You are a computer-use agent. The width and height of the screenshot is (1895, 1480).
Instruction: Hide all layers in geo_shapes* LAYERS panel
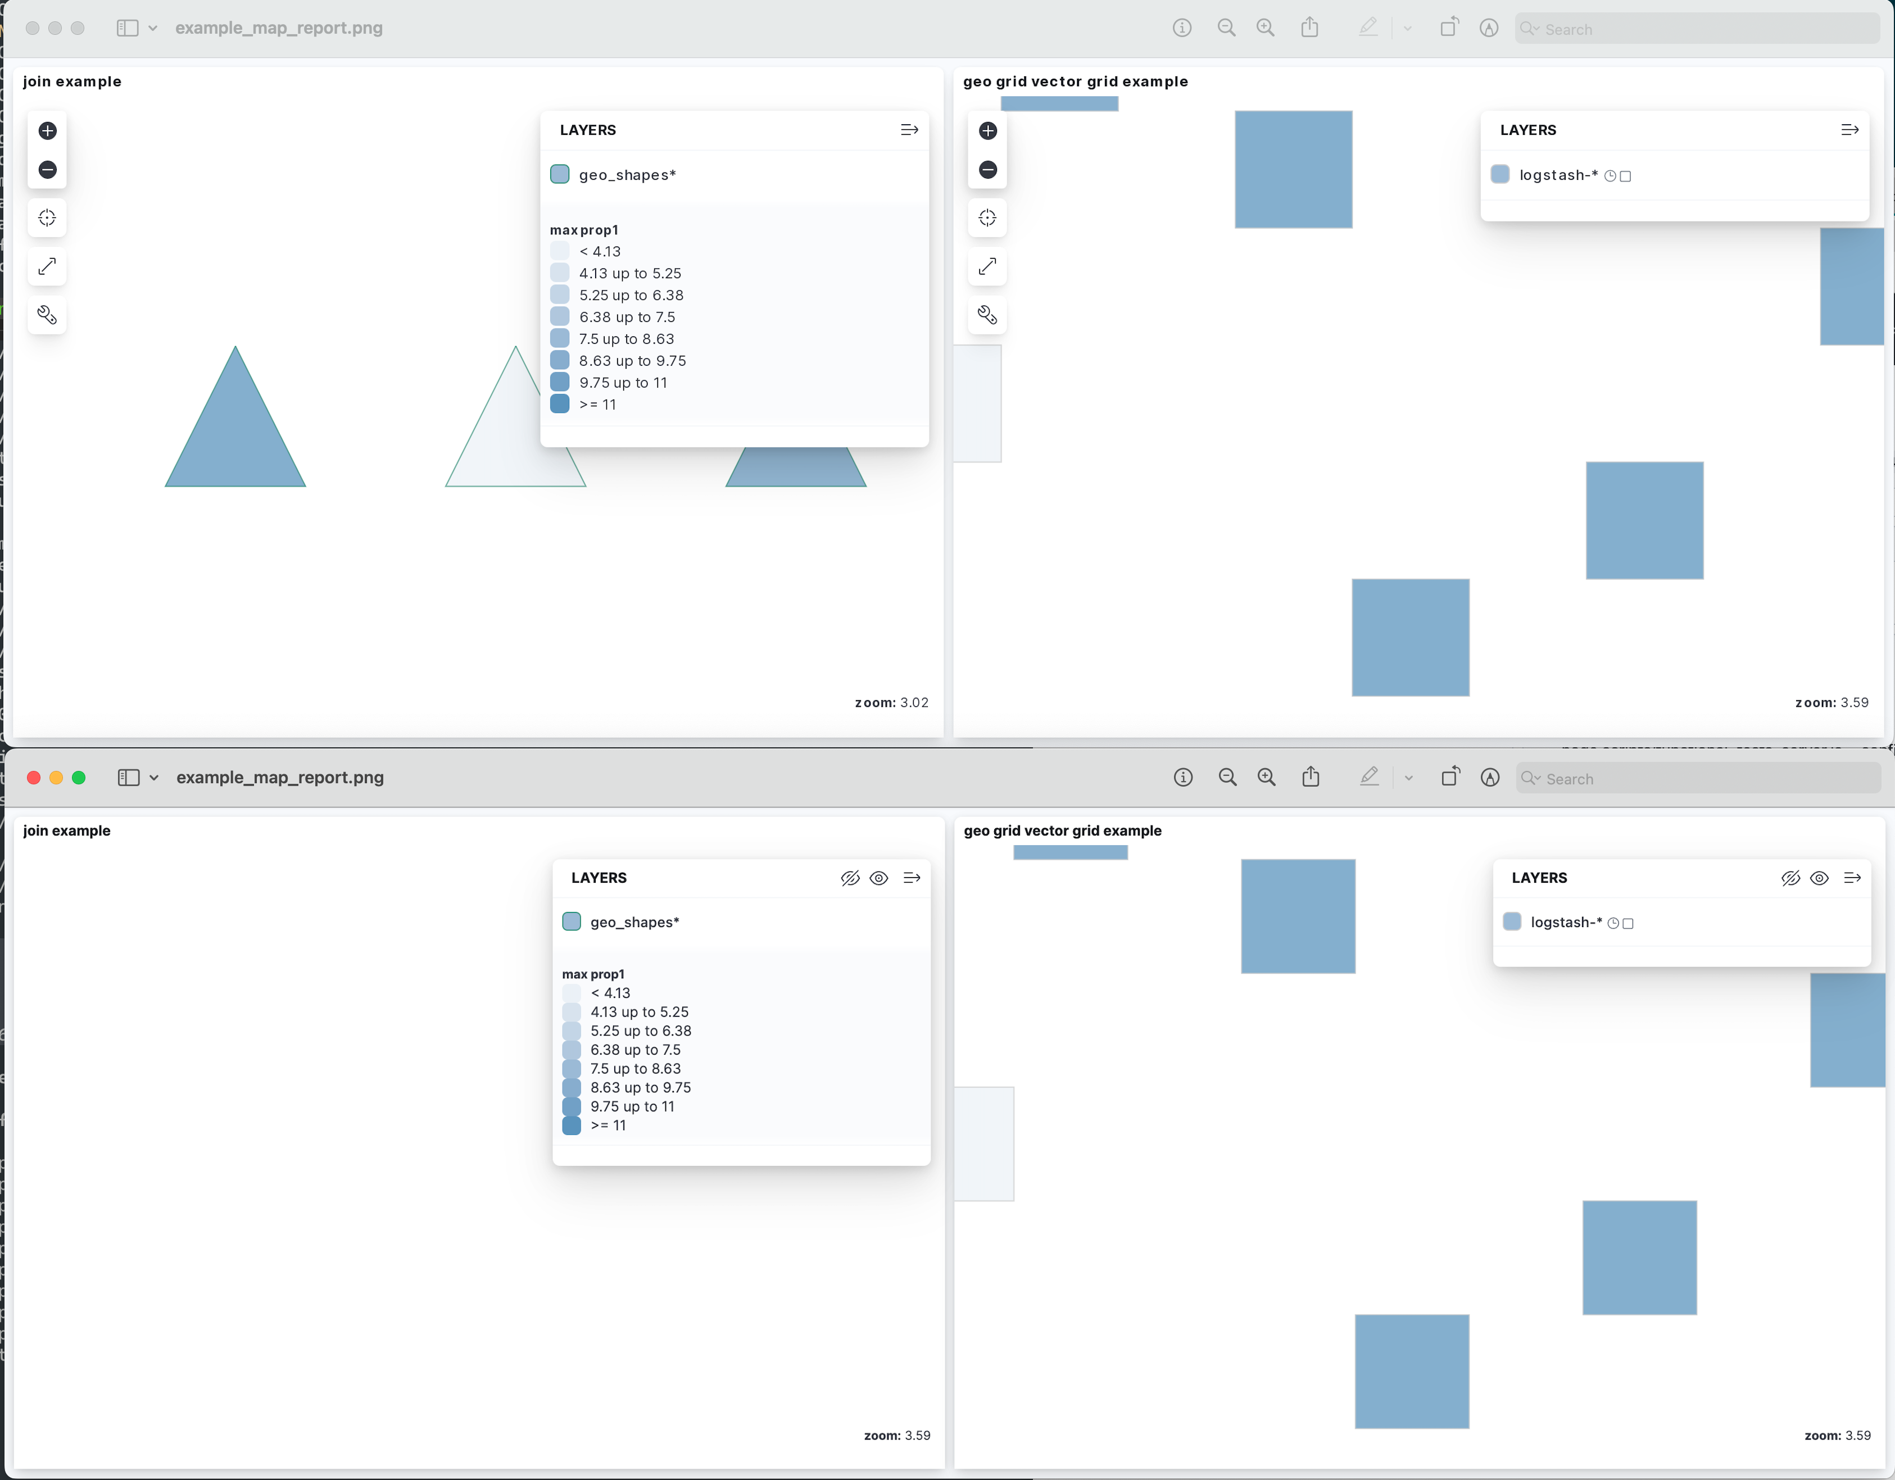(850, 878)
